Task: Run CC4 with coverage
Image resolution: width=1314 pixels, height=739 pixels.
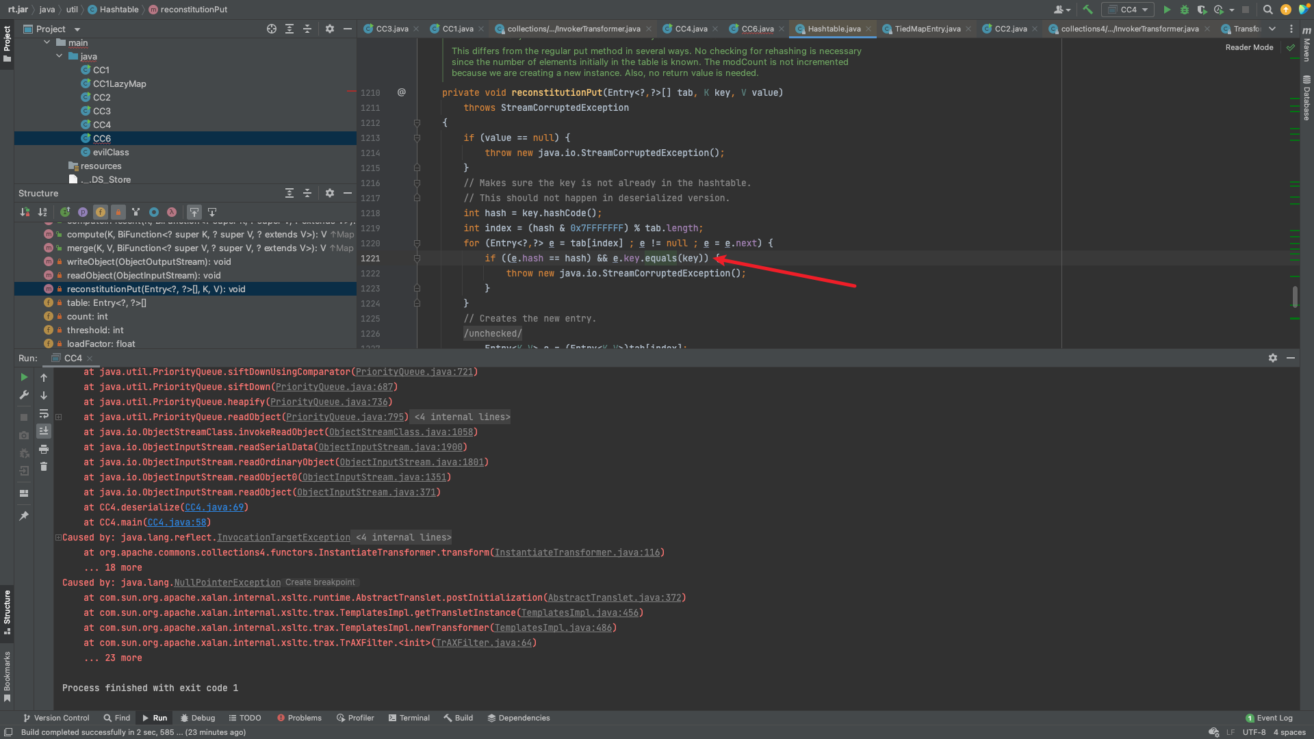Action: coord(1202,10)
